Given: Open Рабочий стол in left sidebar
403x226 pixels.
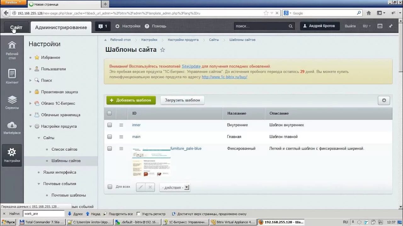Looking at the screenshot, I should [x=12, y=50].
